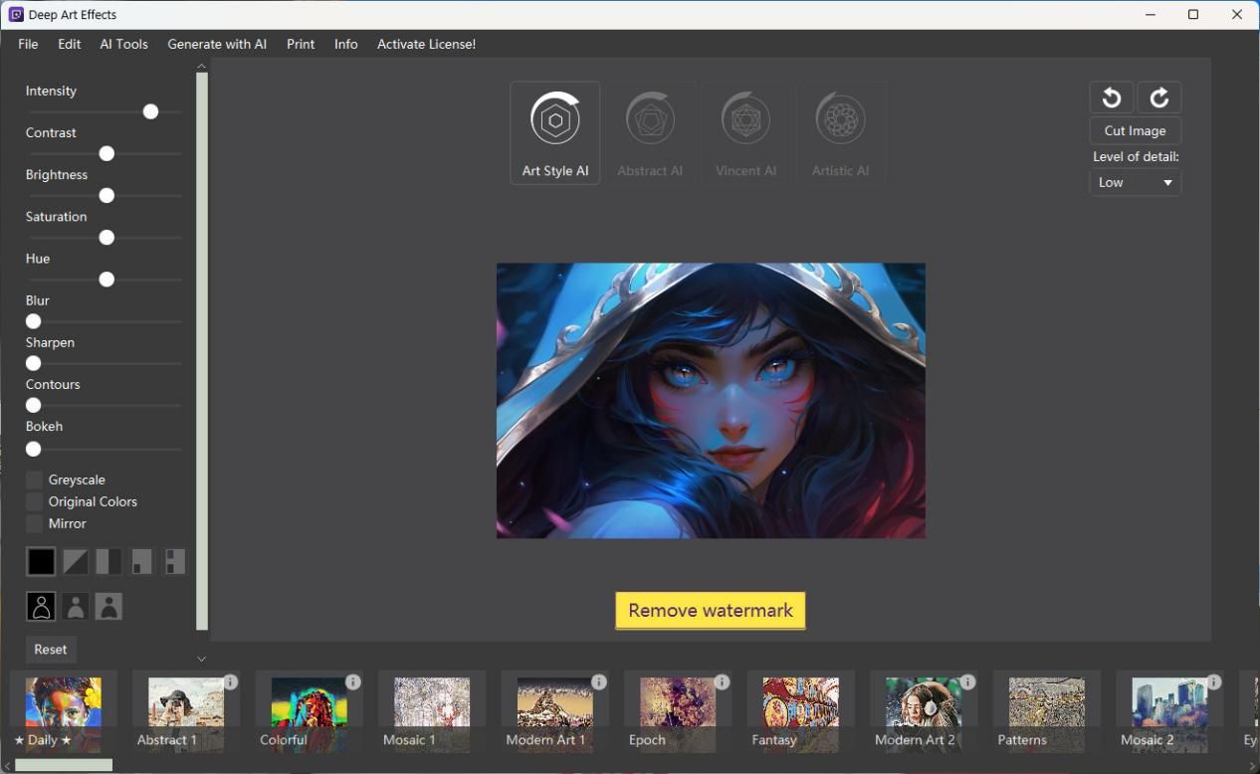
Task: Apply the Daily style thumbnail
Action: click(64, 711)
